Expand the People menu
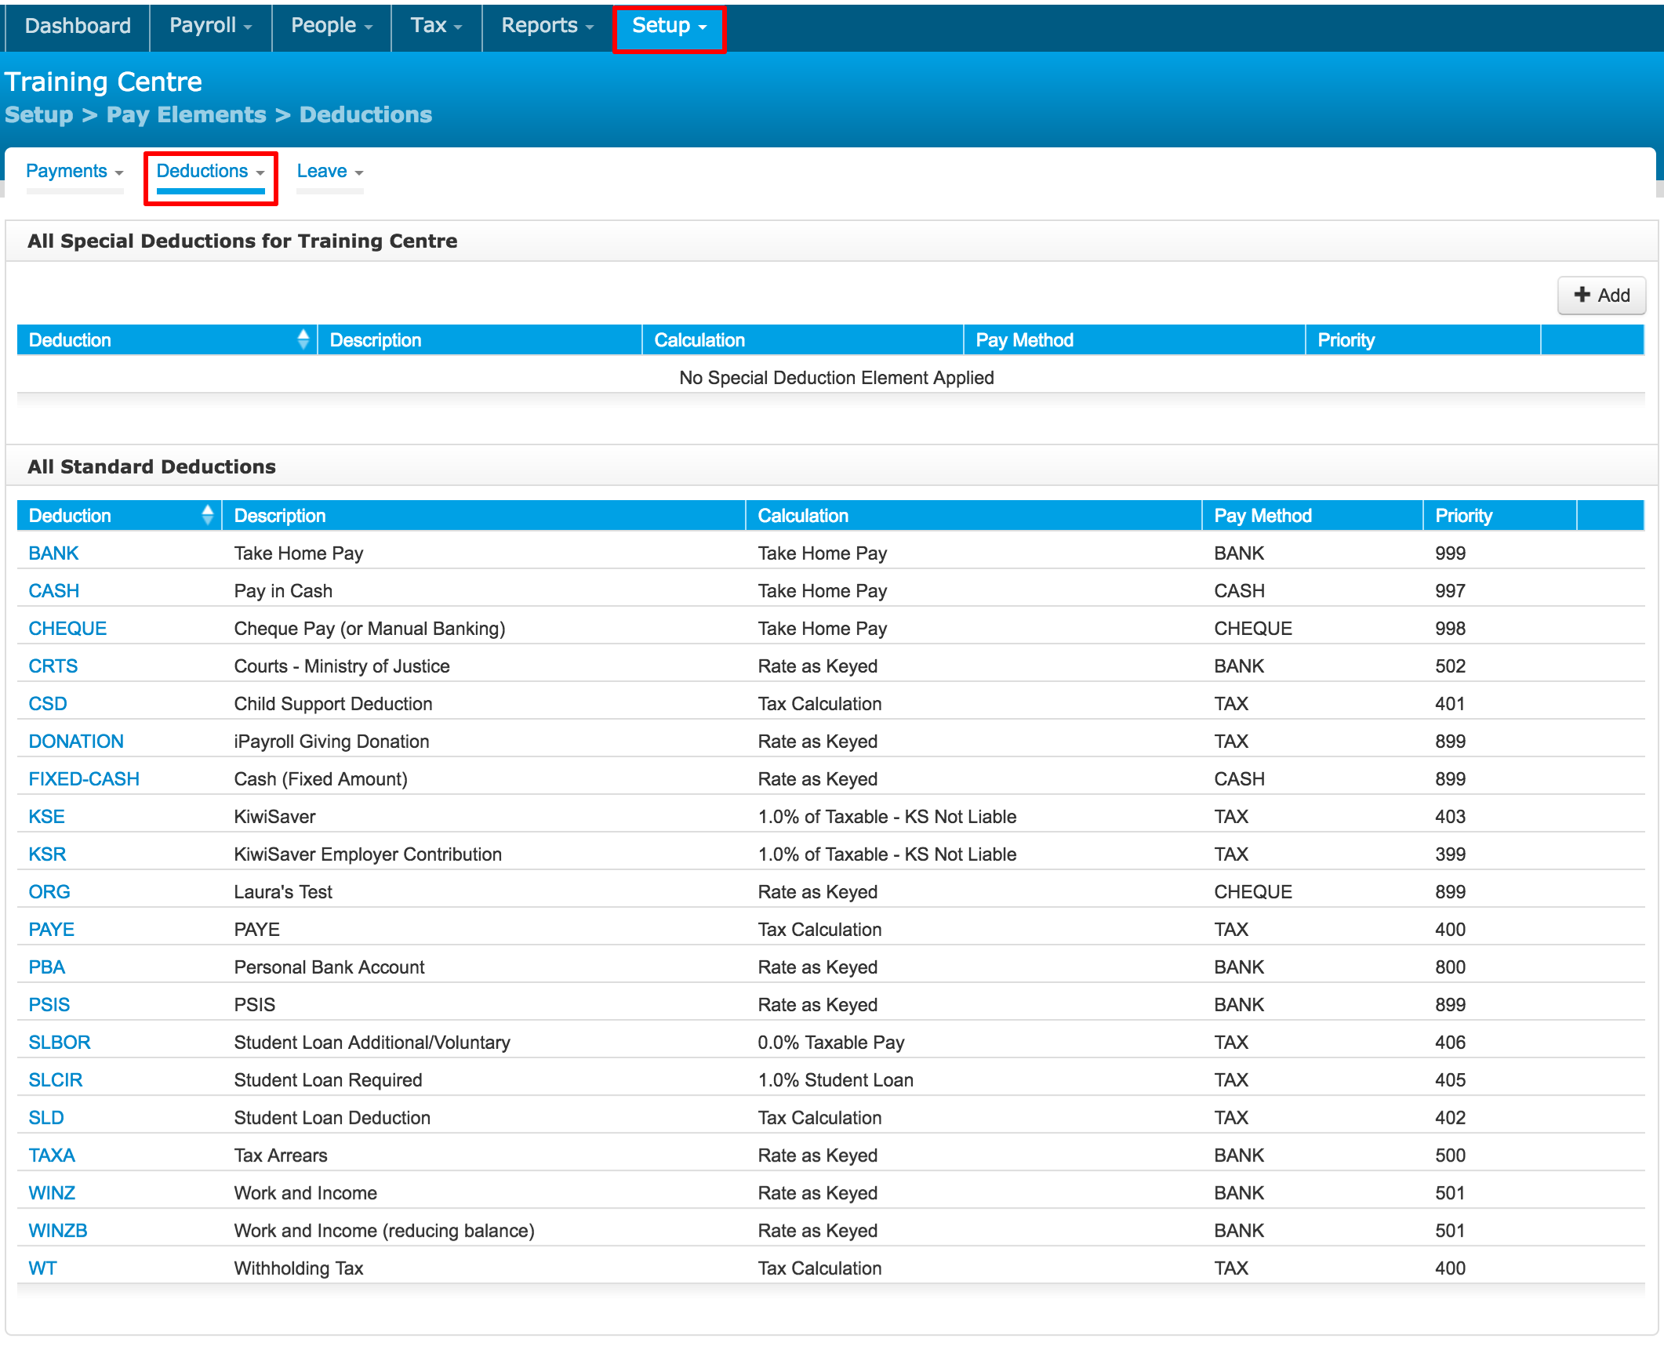Screen dimensions: 1664x1353 pyautogui.click(x=331, y=26)
